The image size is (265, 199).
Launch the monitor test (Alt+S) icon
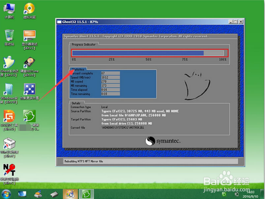[30, 40]
